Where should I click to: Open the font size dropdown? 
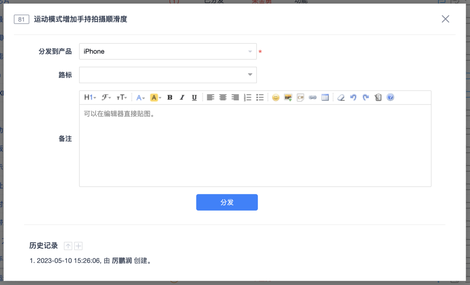[122, 97]
